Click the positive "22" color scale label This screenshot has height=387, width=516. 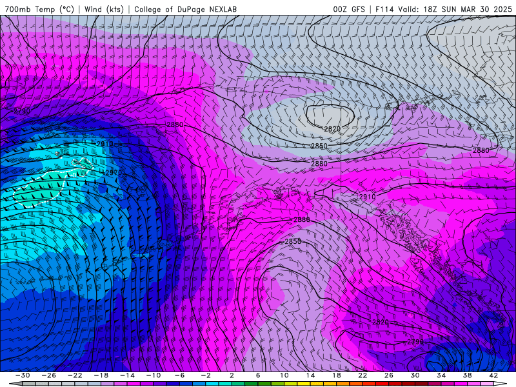[x=362, y=375]
